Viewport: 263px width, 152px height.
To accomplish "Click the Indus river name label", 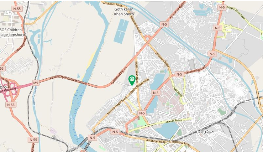I will coord(72,119).
